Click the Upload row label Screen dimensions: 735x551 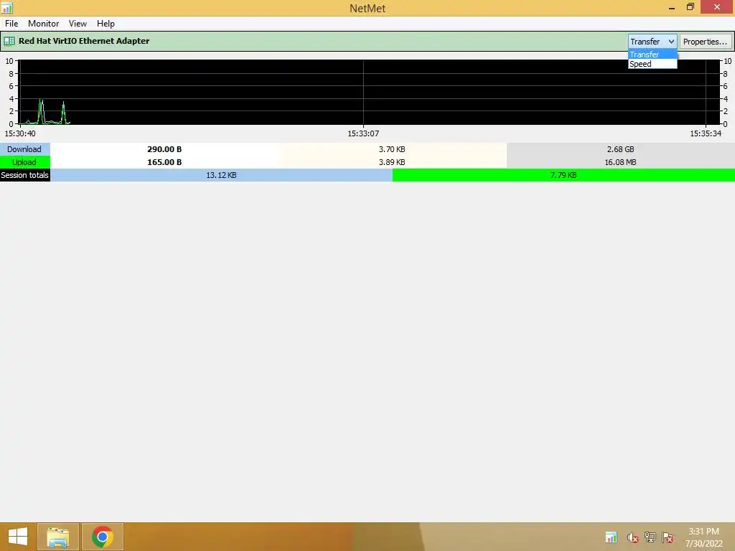[x=24, y=162]
